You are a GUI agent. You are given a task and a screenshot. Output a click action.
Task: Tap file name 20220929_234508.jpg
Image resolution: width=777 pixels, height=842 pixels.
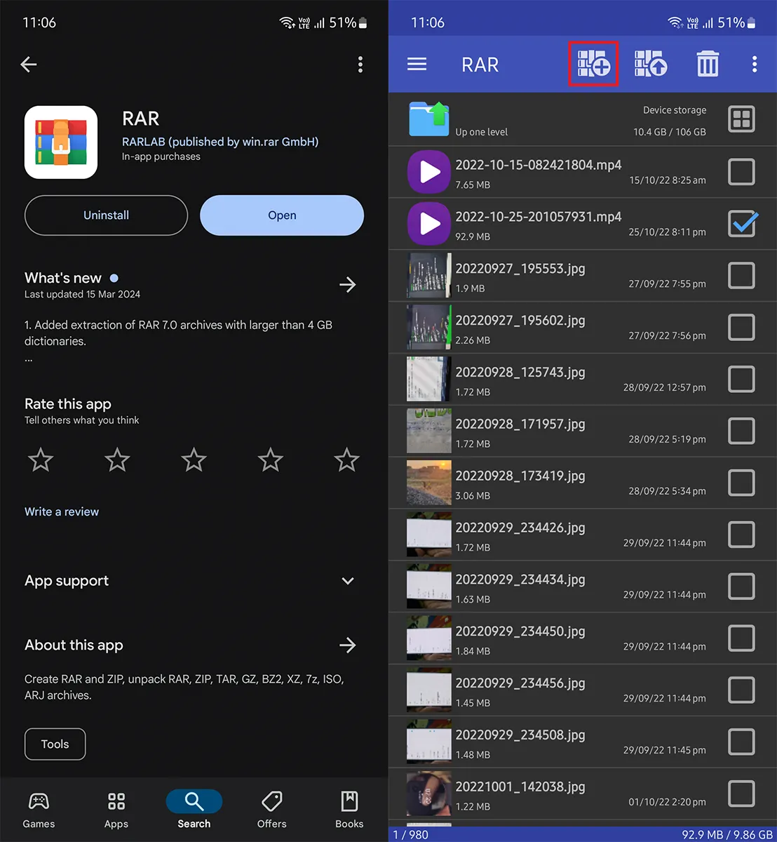tap(520, 735)
